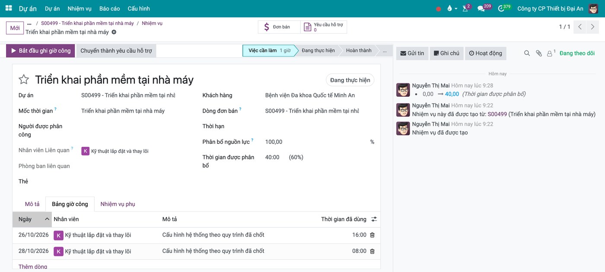605x272 pixels.
Task: Click Thêm dòng to add timesheet
Action: point(33,267)
